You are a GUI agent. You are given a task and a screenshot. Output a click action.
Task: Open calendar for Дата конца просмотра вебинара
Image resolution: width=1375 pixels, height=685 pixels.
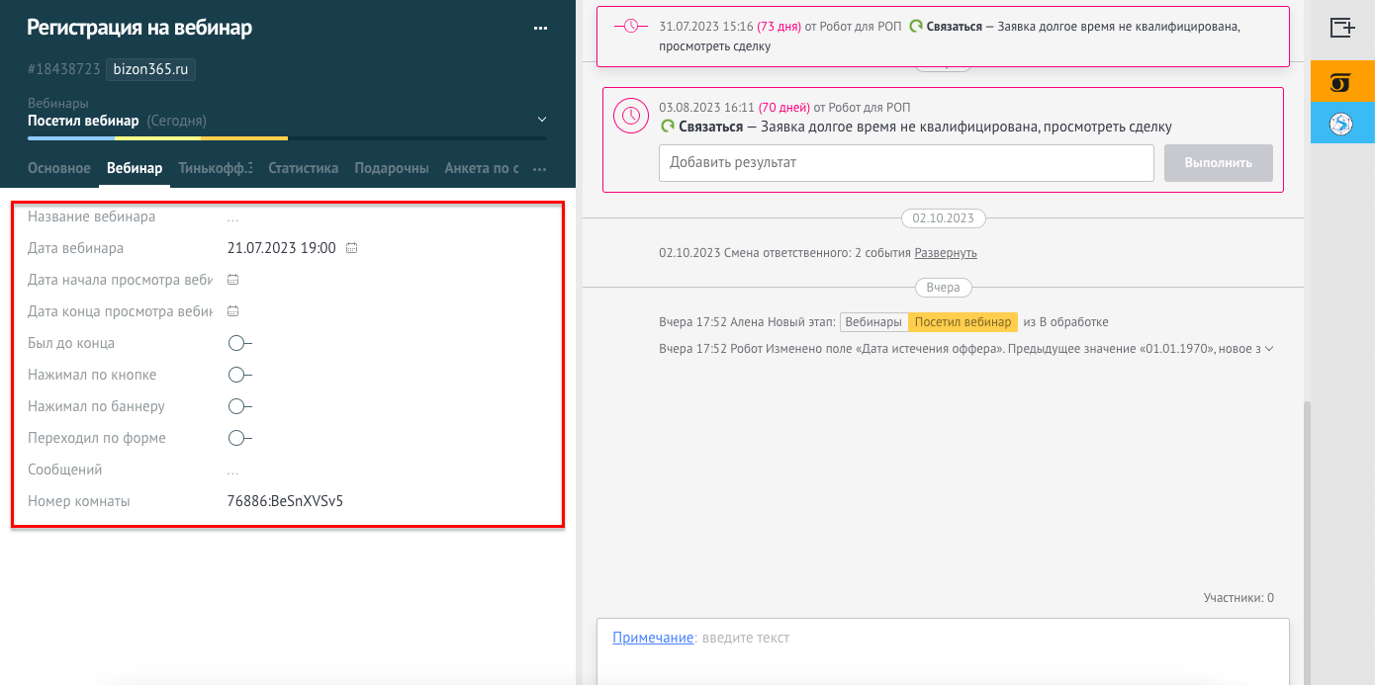[x=233, y=311]
